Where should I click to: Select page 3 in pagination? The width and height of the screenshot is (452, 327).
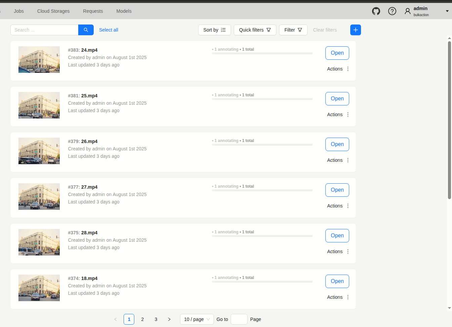tap(156, 319)
